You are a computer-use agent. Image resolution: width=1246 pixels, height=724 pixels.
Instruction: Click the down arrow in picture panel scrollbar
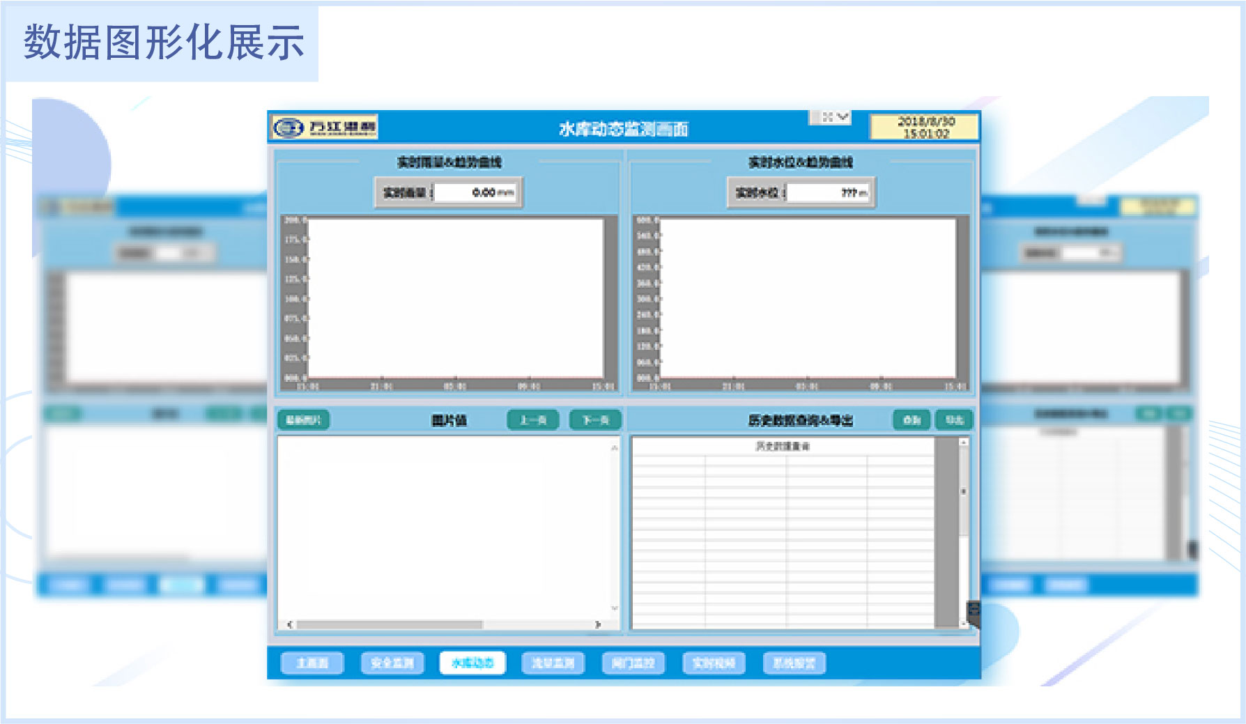[x=615, y=608]
